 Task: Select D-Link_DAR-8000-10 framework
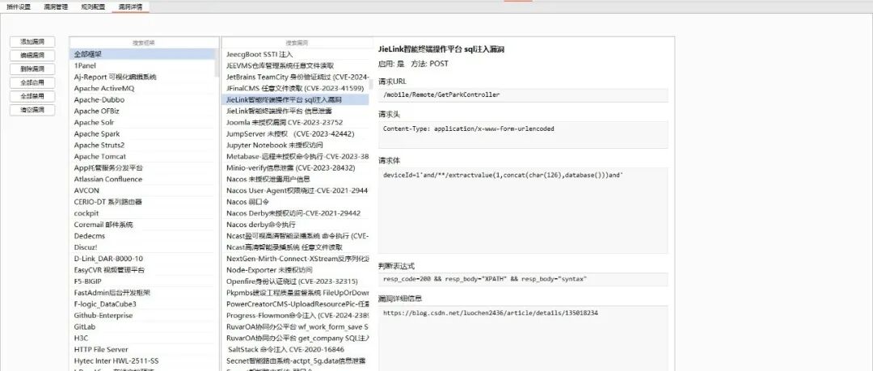coord(142,259)
